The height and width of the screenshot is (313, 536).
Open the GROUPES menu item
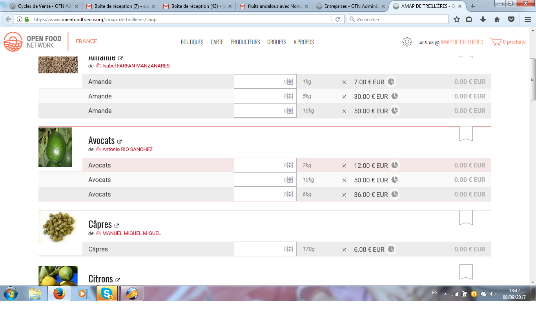277,42
